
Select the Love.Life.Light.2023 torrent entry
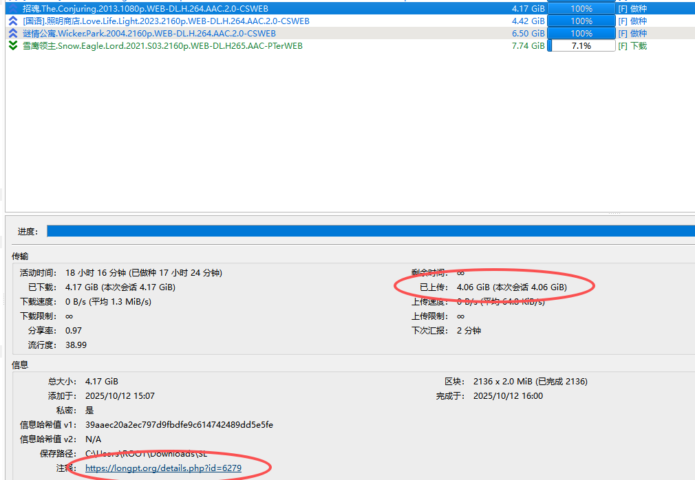[166, 21]
